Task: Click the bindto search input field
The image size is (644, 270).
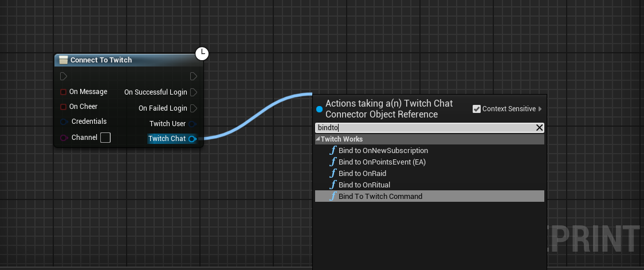Action: (x=424, y=128)
